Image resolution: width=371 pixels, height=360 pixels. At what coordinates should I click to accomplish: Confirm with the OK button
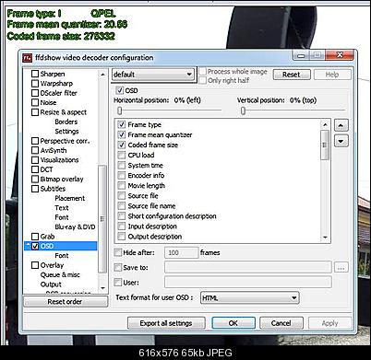(x=233, y=323)
